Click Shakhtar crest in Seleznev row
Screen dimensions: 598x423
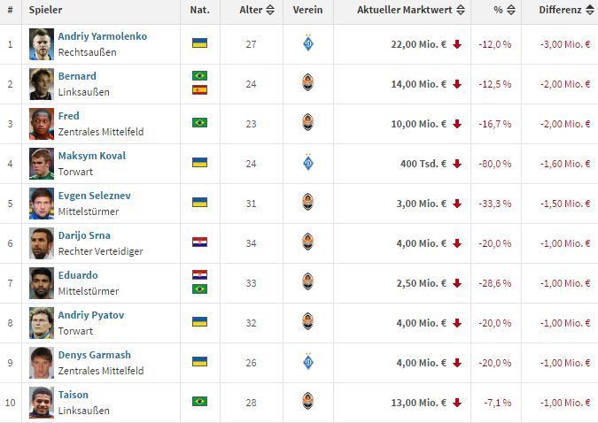pyautogui.click(x=307, y=202)
